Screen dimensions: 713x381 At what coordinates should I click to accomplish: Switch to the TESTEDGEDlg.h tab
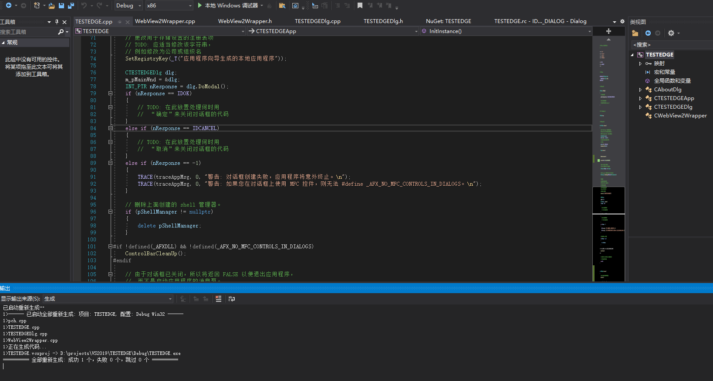click(383, 21)
